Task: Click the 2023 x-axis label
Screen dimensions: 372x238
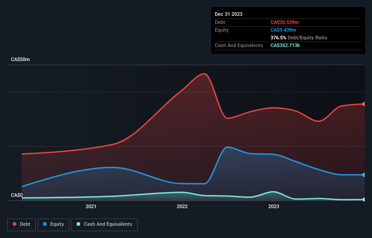Action: coord(274,206)
